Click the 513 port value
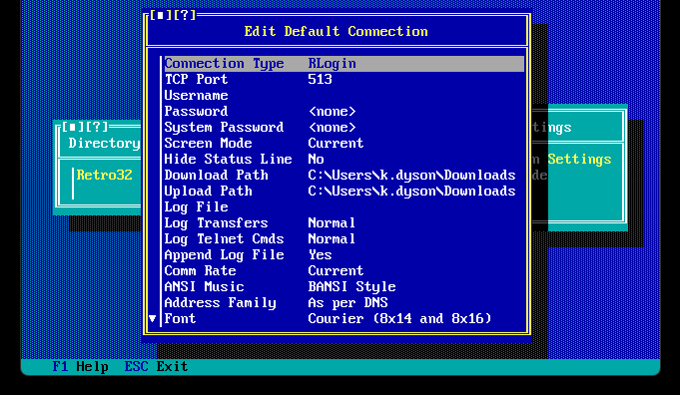The image size is (680, 395). 321,79
